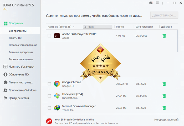Image resolution: width=184 pixels, height=126 pixels.
Task: Click the Центр действия flag icon
Action: point(6,98)
